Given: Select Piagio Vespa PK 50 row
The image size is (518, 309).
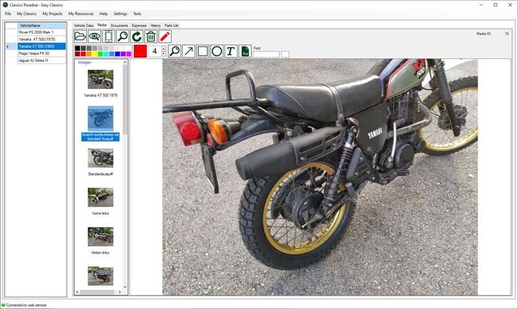Looking at the screenshot, I should coord(42,53).
